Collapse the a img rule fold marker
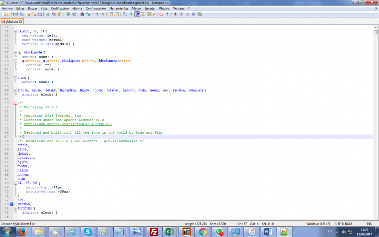The width and height of the screenshot is (379, 237). (16, 78)
